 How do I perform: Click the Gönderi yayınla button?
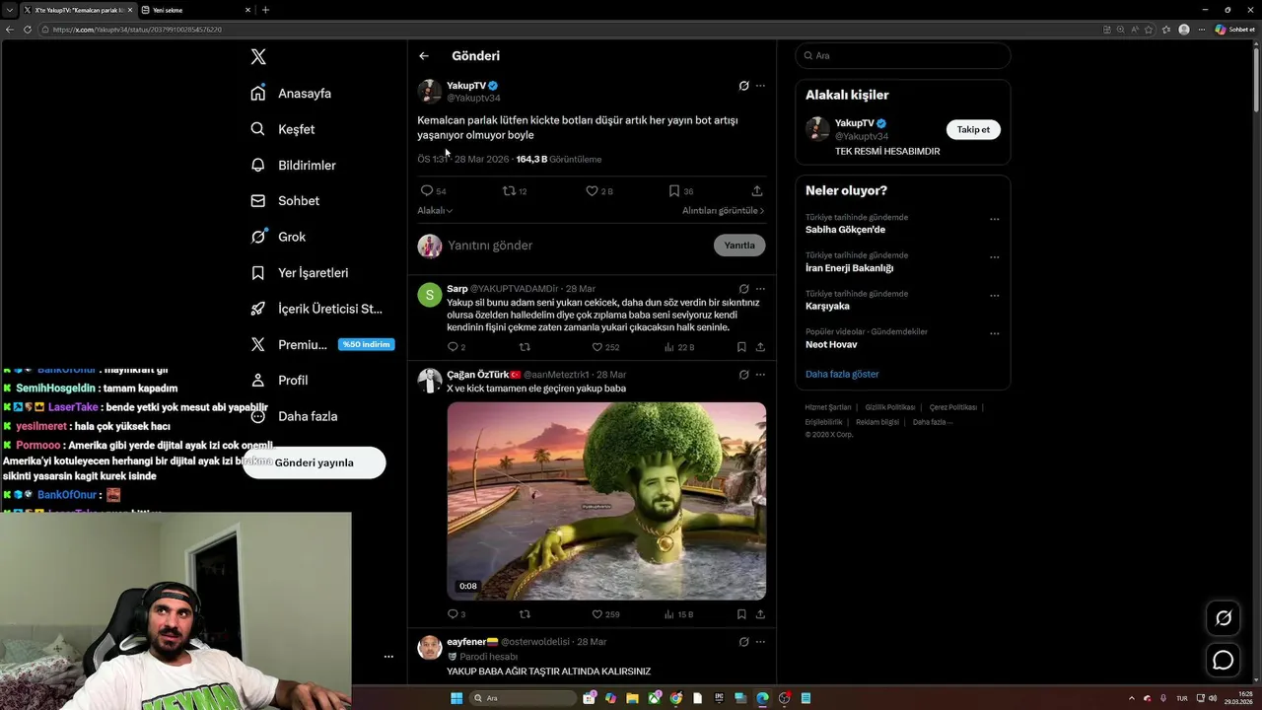314,462
